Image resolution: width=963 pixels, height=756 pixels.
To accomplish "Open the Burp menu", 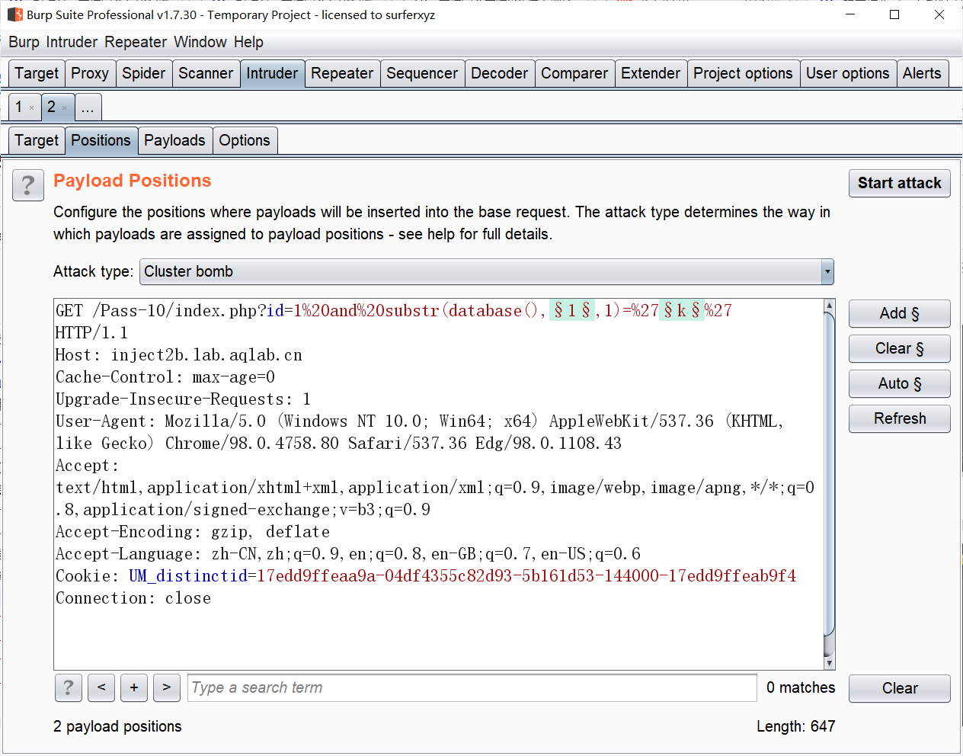I will (x=24, y=42).
